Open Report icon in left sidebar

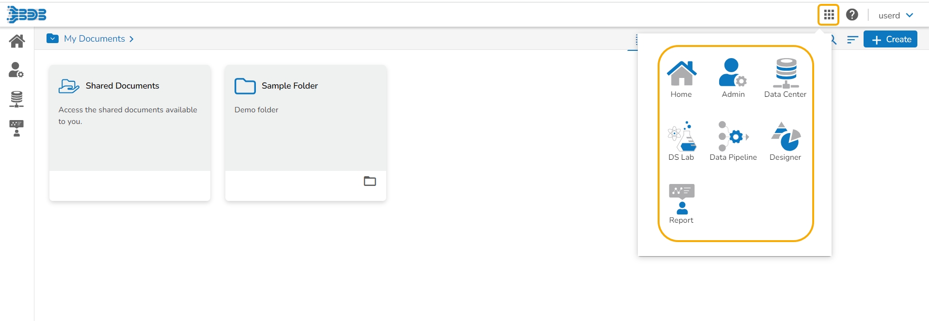coord(16,128)
